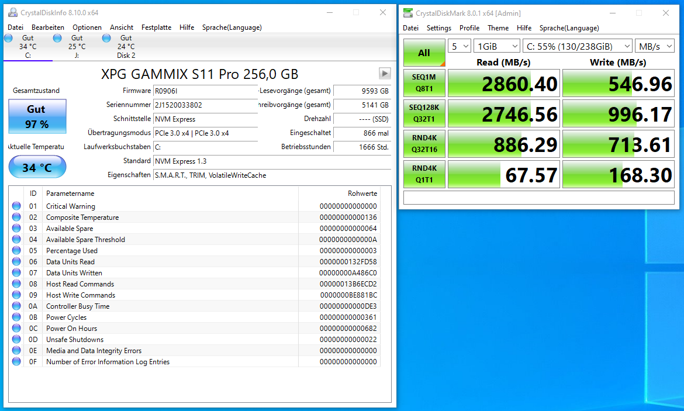Run the RND4K Q32T16 test
This screenshot has height=411, width=684.
click(x=424, y=144)
